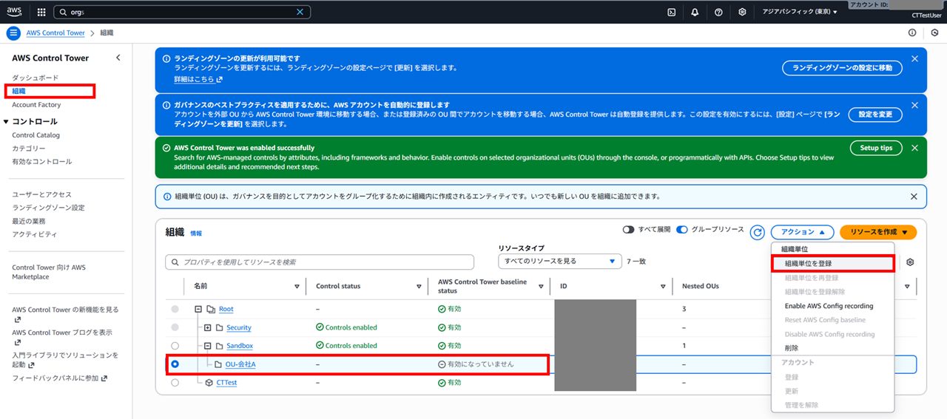Click the Setup tips button
947x419 pixels.
(x=876, y=148)
